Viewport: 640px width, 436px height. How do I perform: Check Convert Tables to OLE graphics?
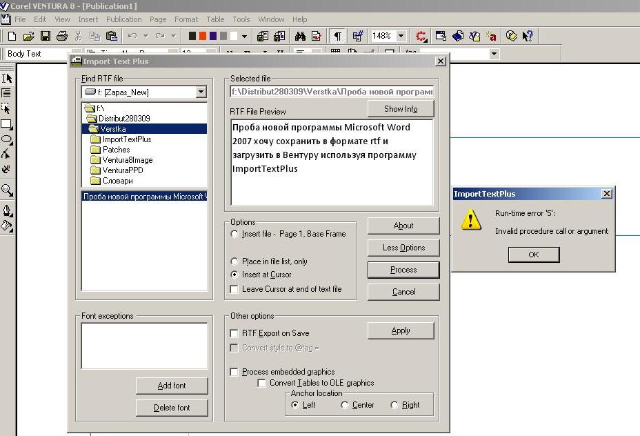point(261,383)
